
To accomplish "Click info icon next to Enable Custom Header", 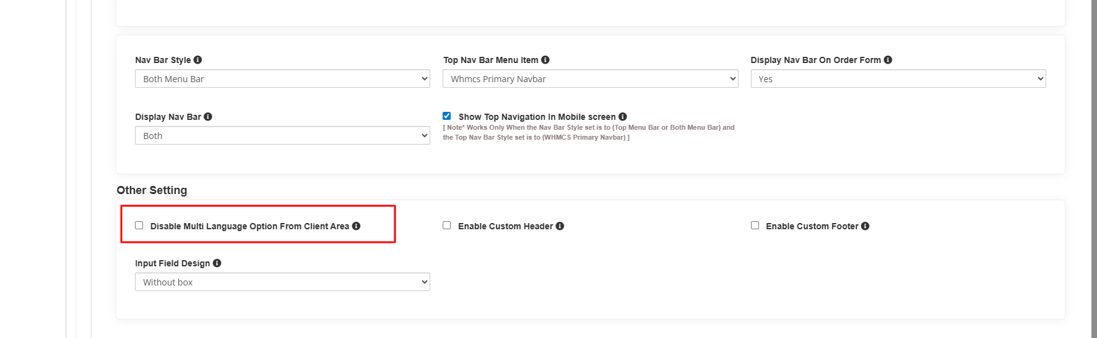I will tap(560, 226).
